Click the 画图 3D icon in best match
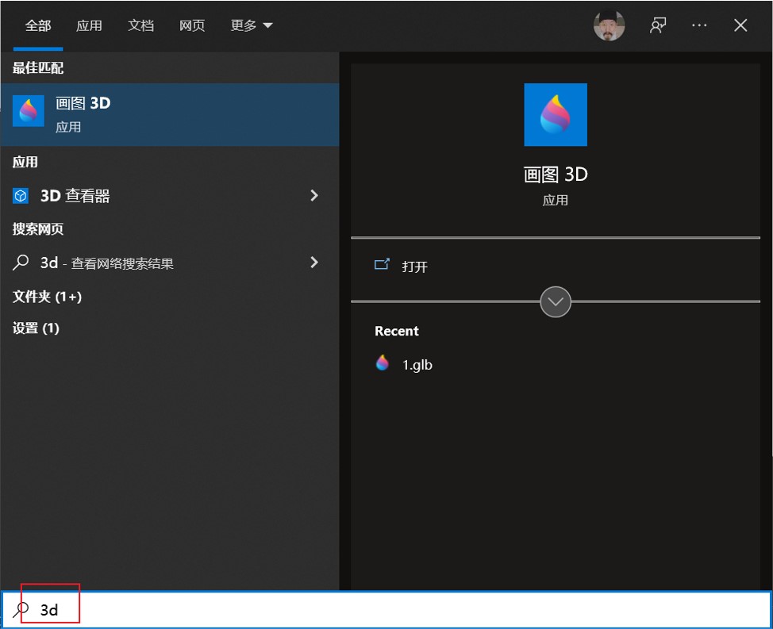The width and height of the screenshot is (773, 629). pos(28,111)
